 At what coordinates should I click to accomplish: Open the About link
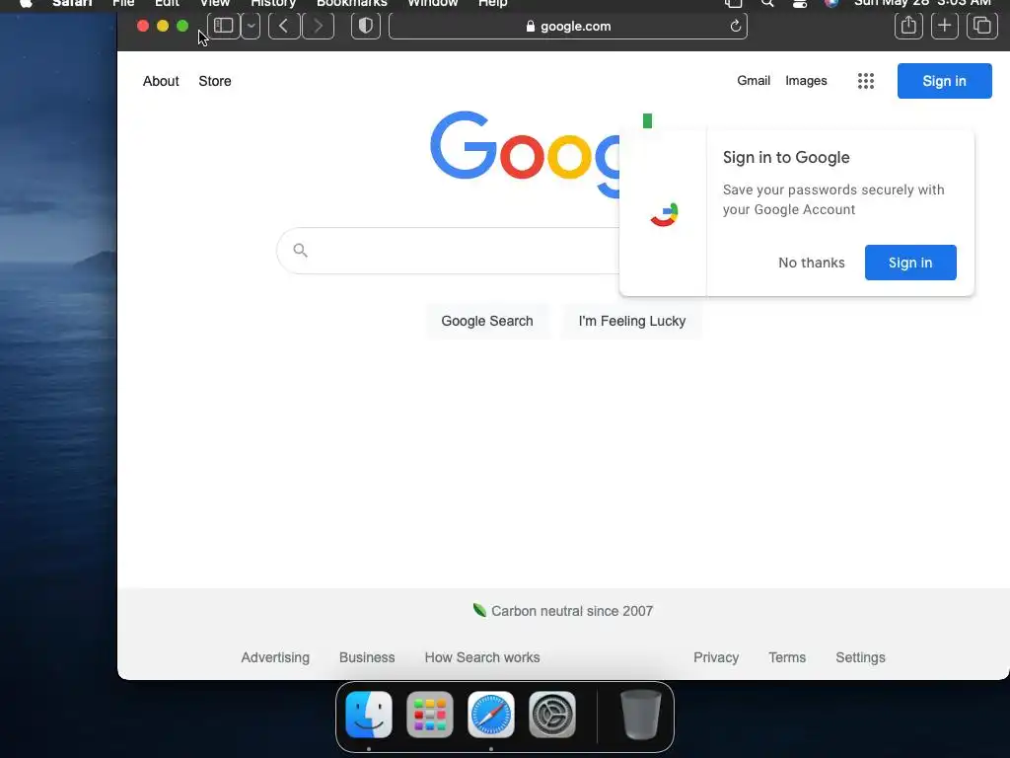coord(161,81)
